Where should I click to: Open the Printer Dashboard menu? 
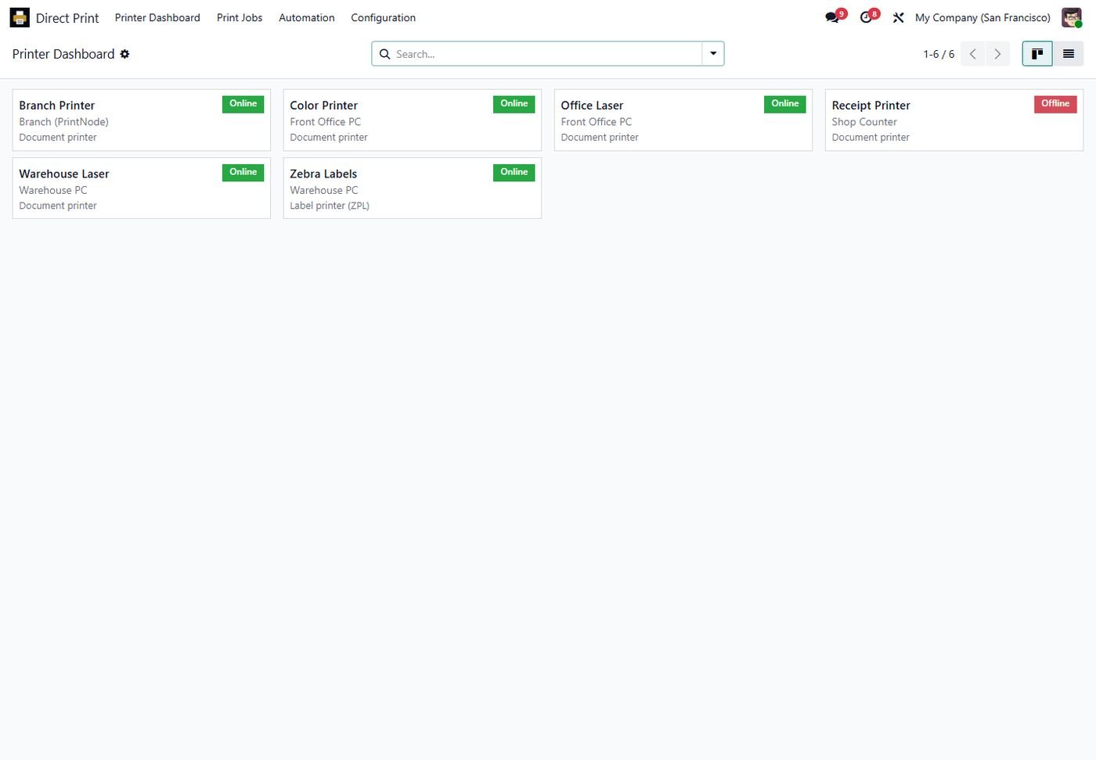pyautogui.click(x=157, y=17)
